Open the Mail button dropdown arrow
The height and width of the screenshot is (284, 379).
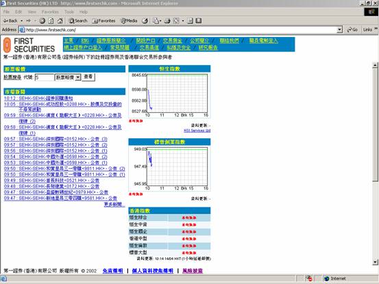click(160, 21)
